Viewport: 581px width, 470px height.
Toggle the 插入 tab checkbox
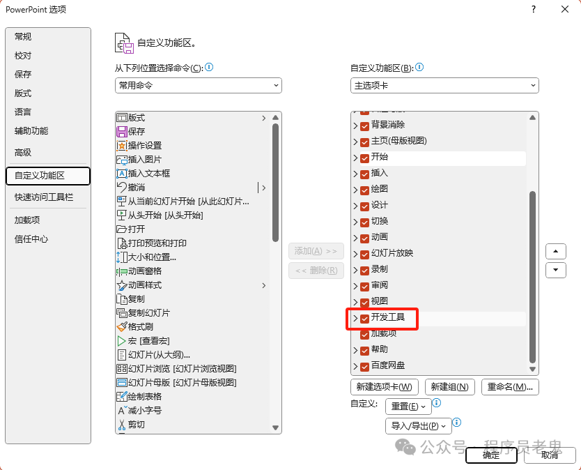point(364,174)
